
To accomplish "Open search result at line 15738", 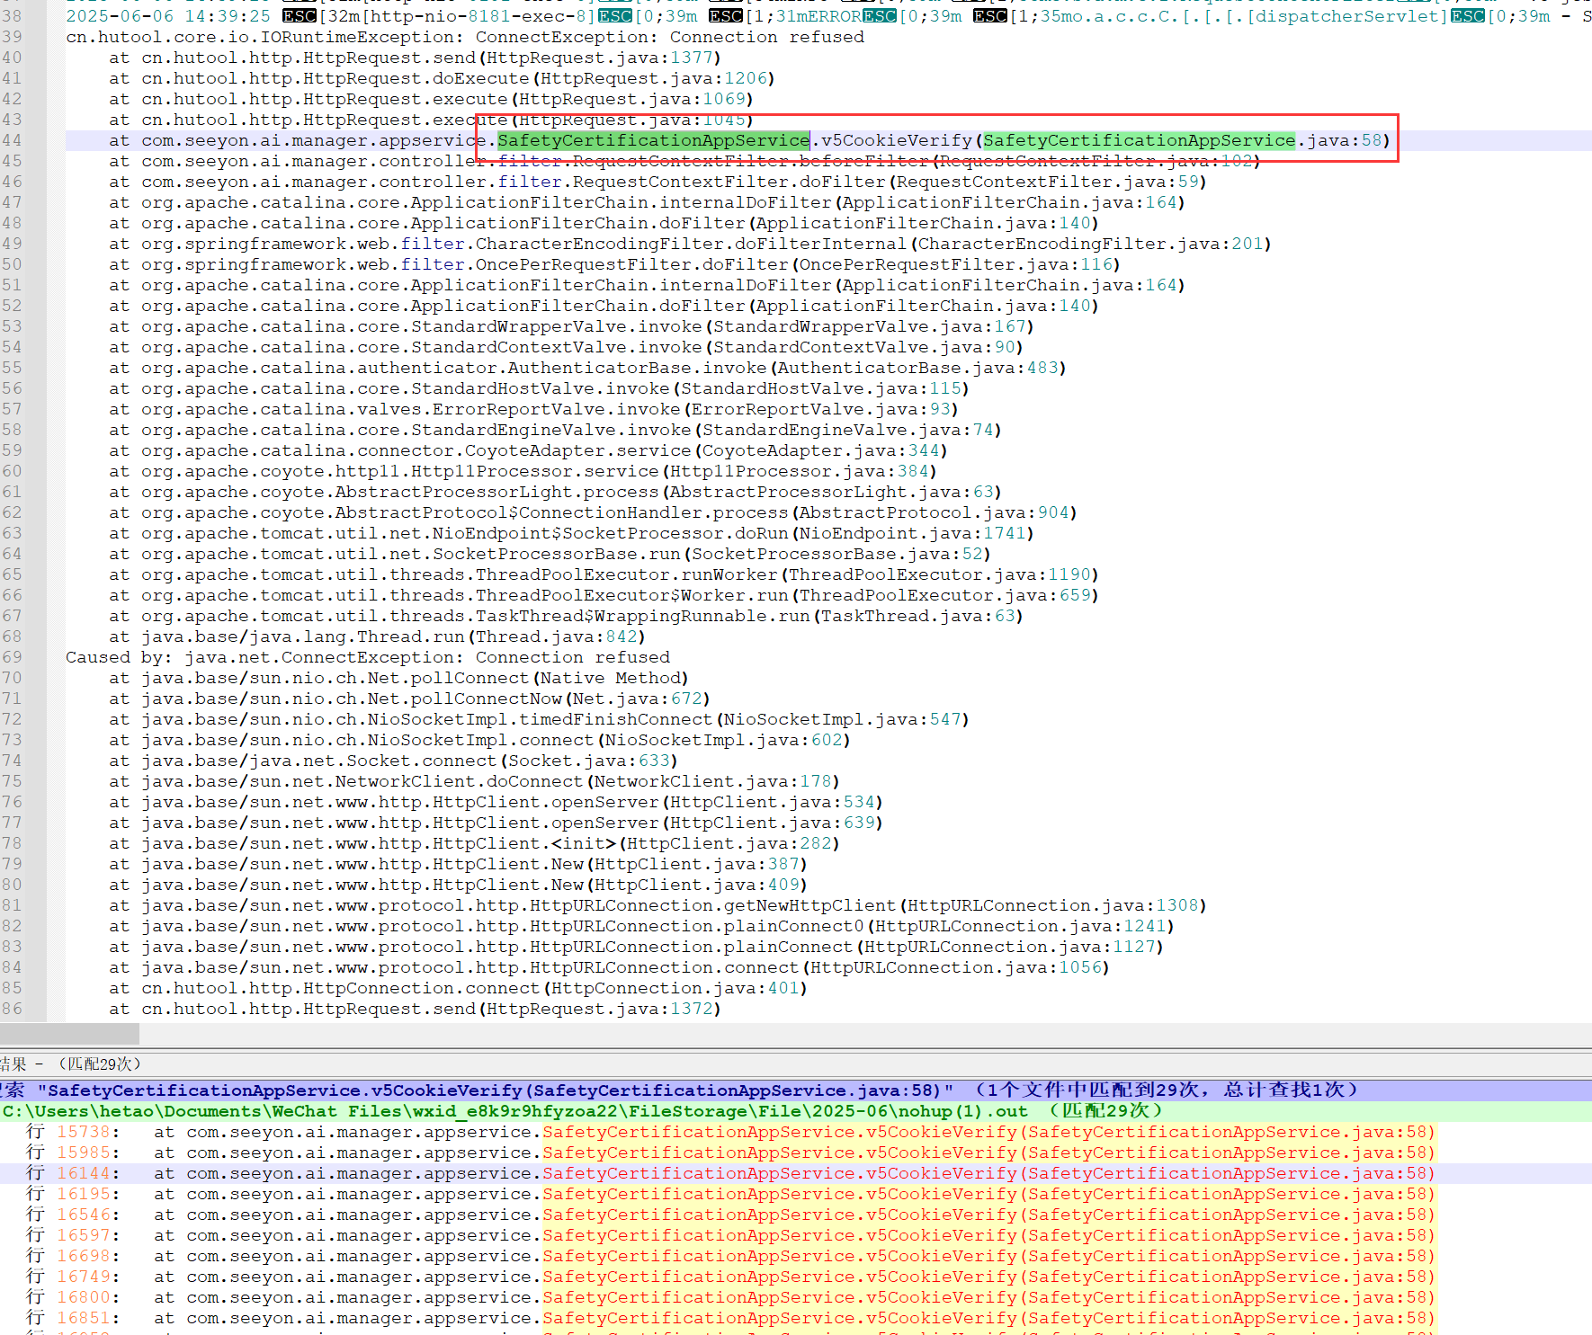I will point(720,1132).
